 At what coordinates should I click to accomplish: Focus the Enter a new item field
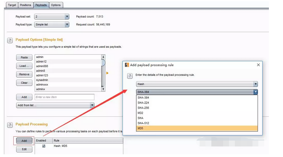tap(65, 97)
